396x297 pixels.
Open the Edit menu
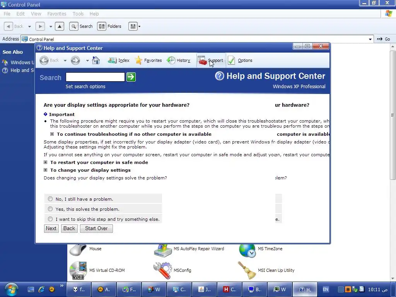(x=20, y=14)
